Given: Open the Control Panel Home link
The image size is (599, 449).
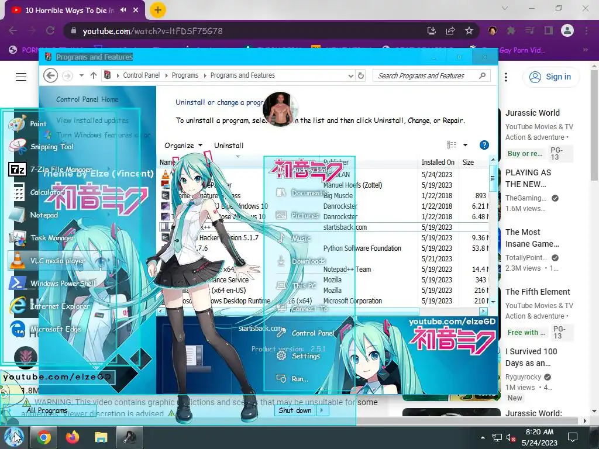Looking at the screenshot, I should coord(87,99).
